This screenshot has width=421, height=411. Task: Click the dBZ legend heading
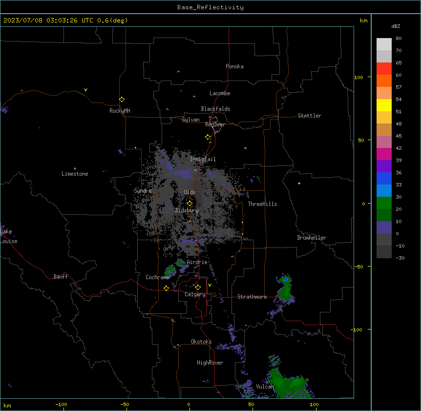[x=396, y=26]
